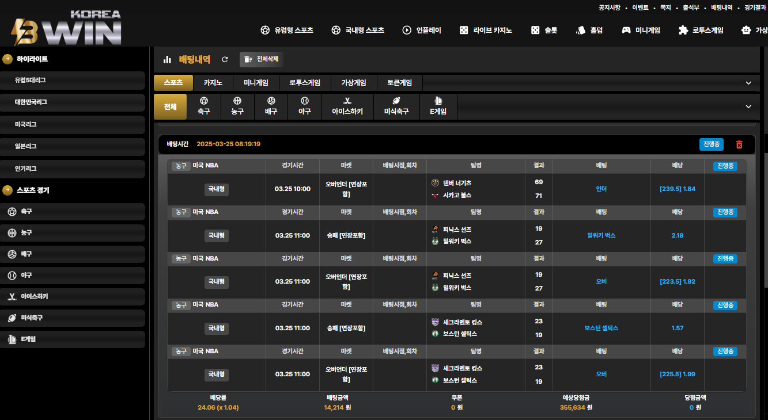Viewport: 768px width, 420px height.
Task: Open E게임 in sidebar sports list
Action: click(x=73, y=339)
